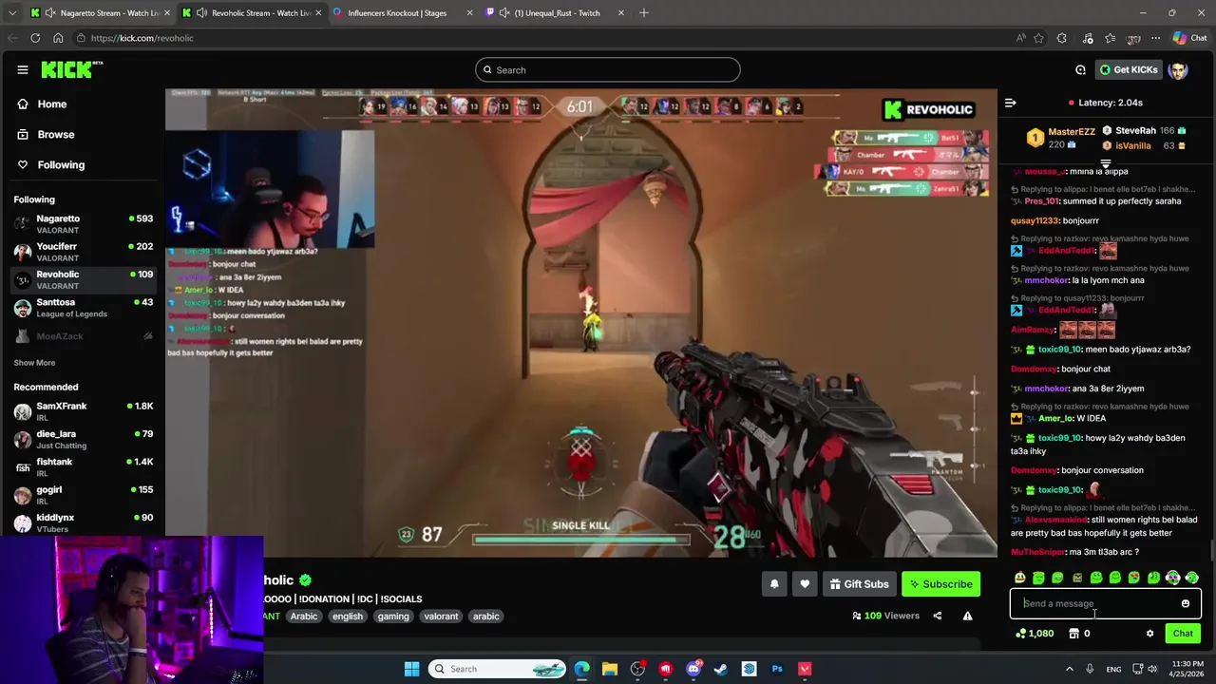Toggle the taskbar volume icon
This screenshot has height=684, width=1216.
tap(1152, 669)
